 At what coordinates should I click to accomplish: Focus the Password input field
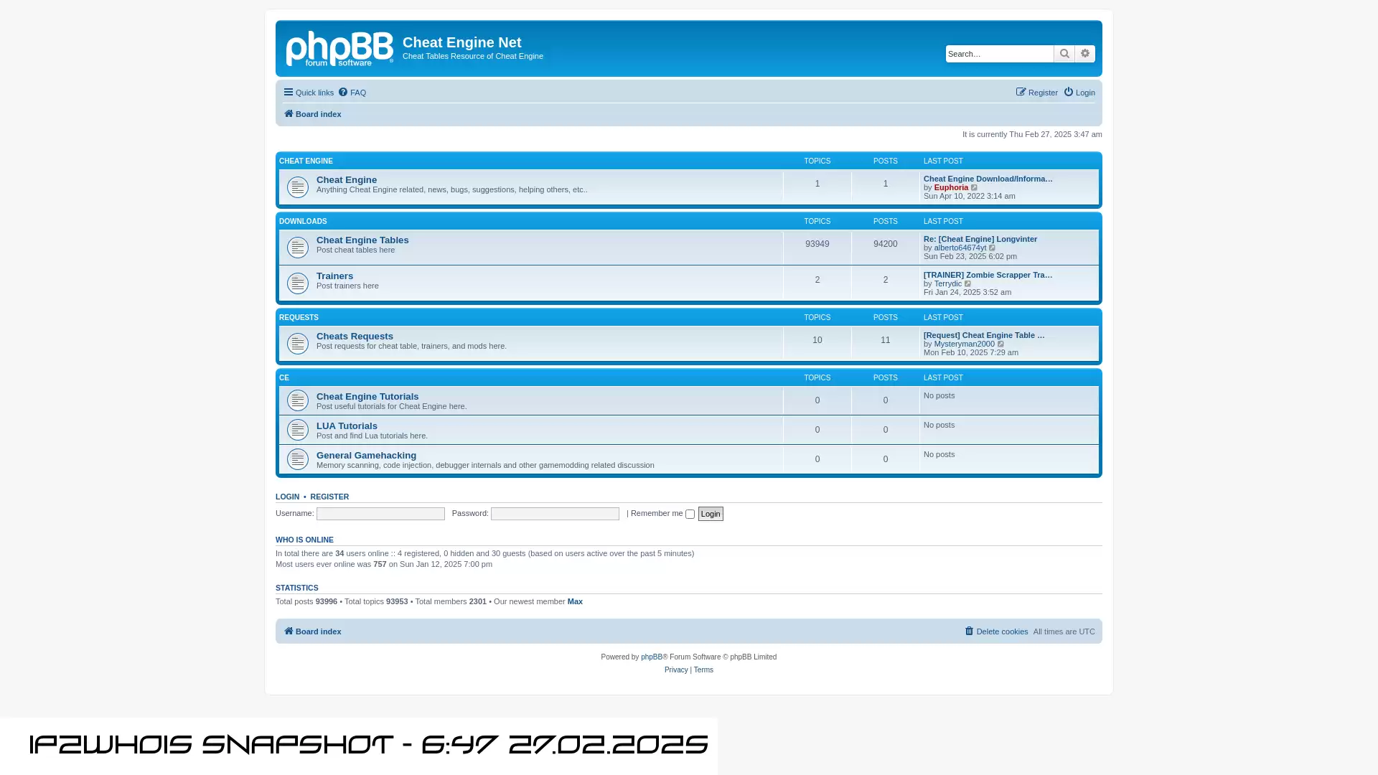click(x=555, y=514)
